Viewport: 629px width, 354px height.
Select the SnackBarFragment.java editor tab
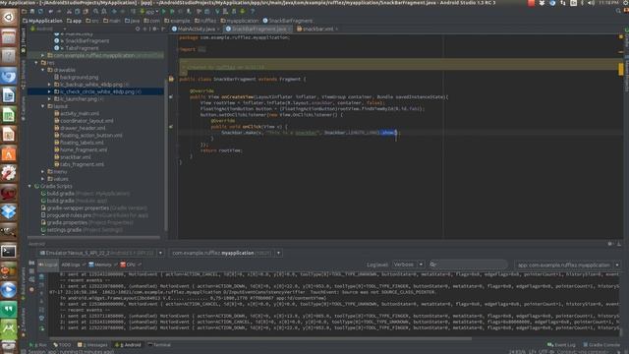click(x=257, y=29)
